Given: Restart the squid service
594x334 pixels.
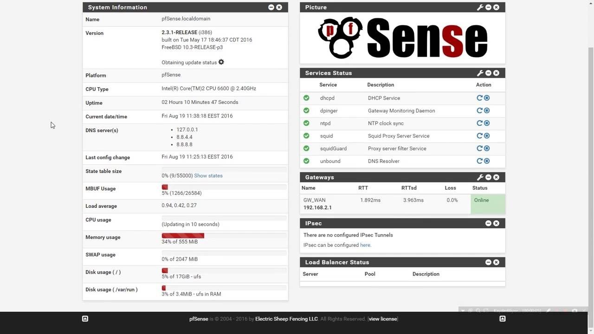Looking at the screenshot, I should pyautogui.click(x=480, y=135).
